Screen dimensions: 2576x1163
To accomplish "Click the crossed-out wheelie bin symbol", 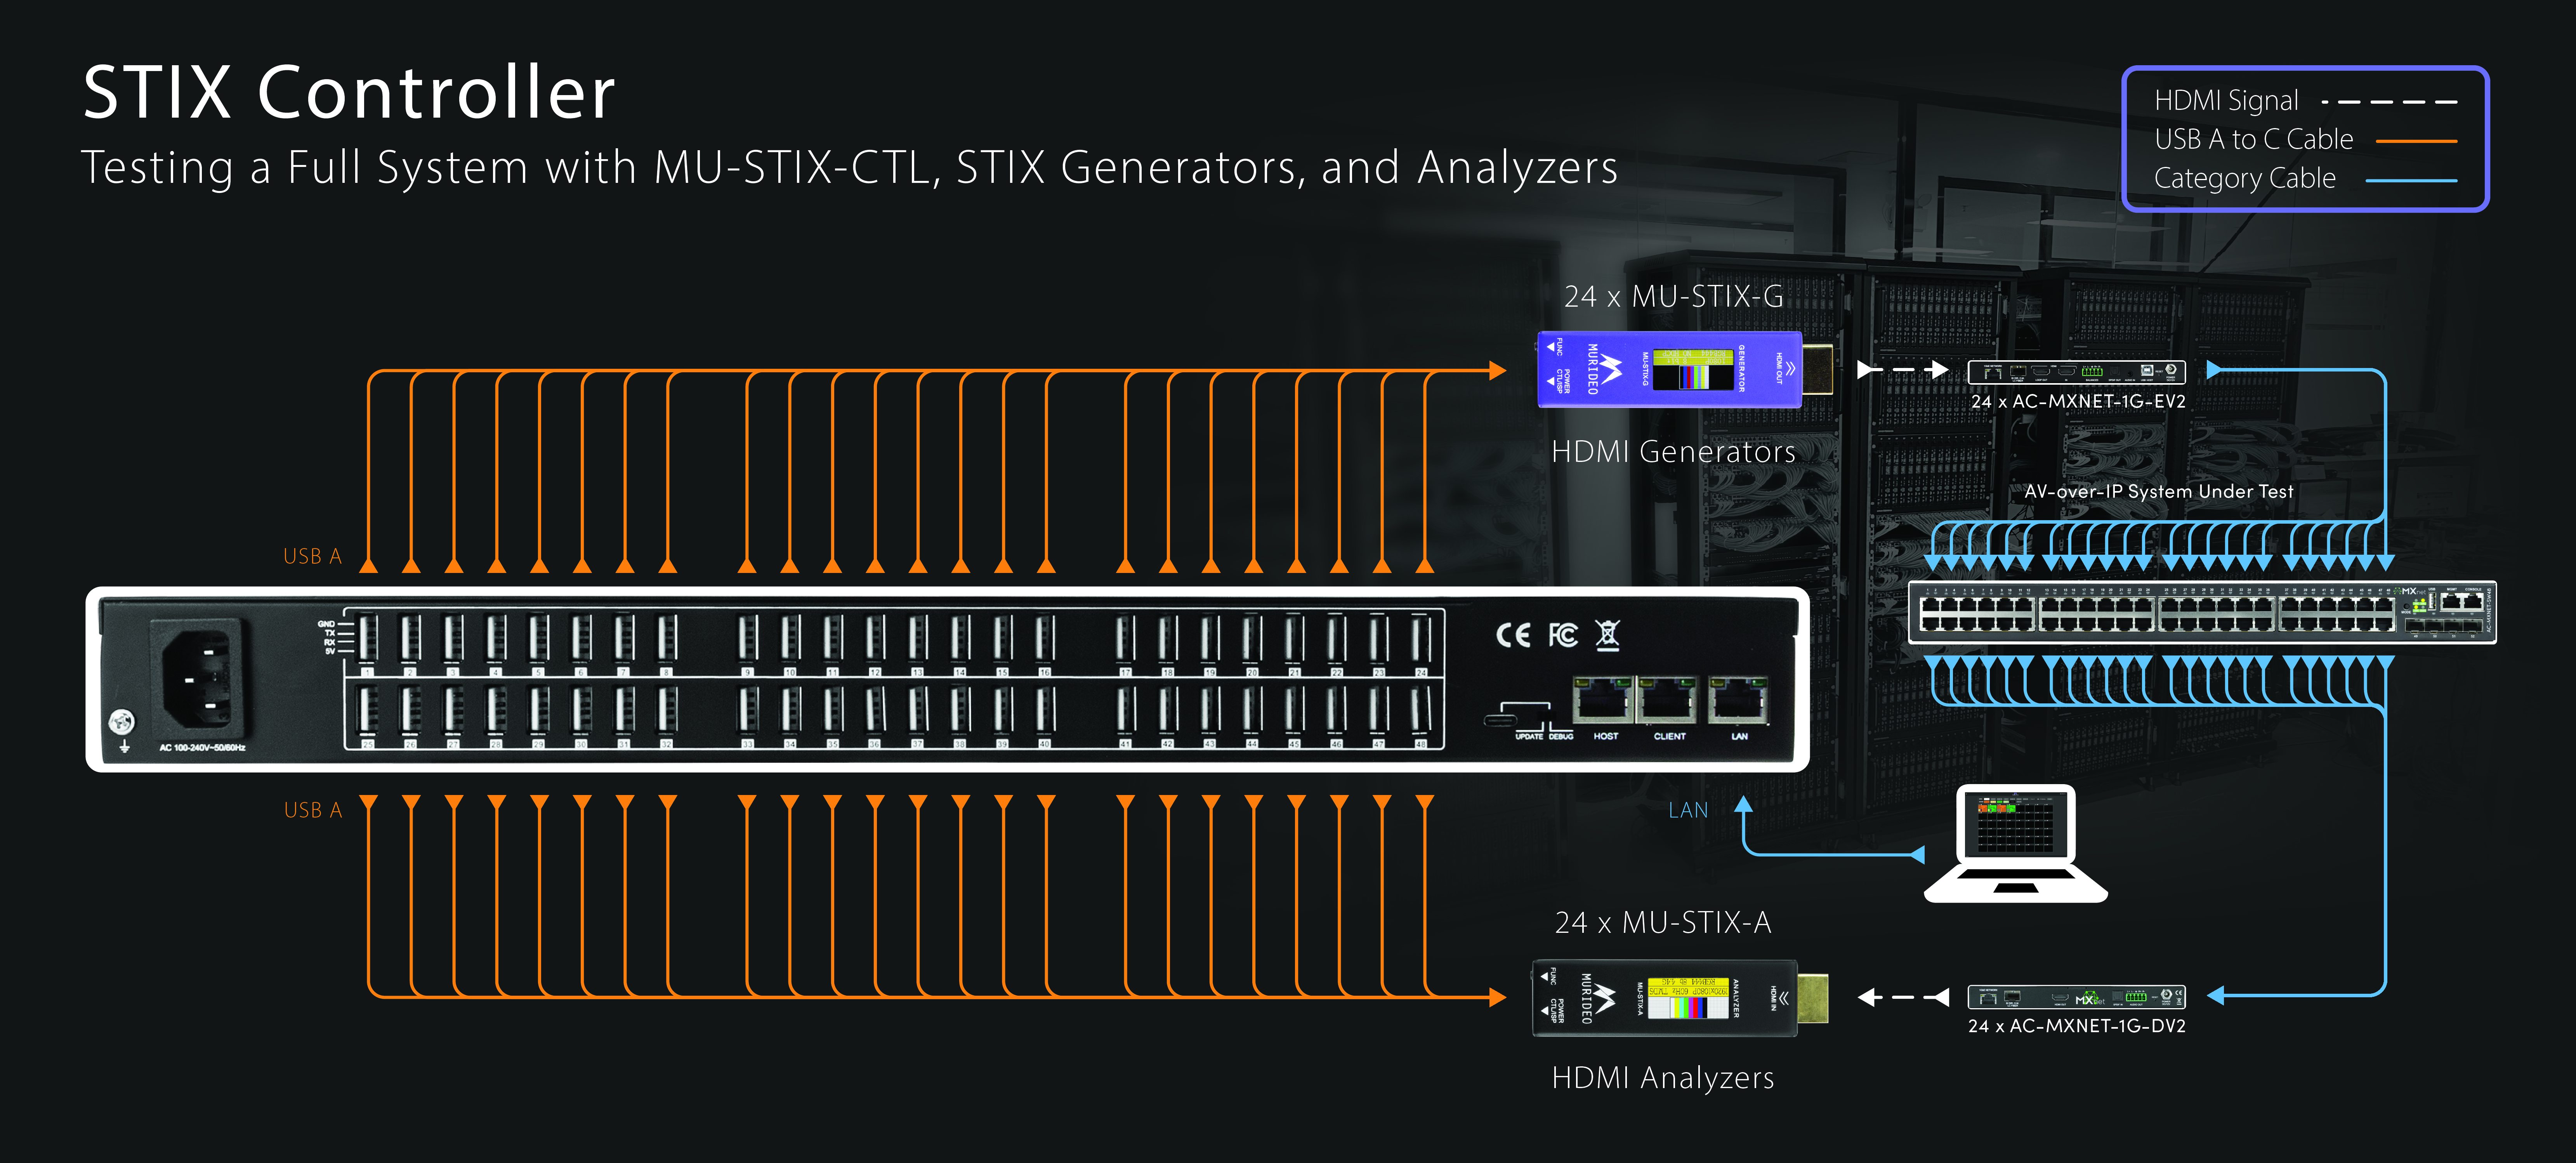I will point(1607,635).
